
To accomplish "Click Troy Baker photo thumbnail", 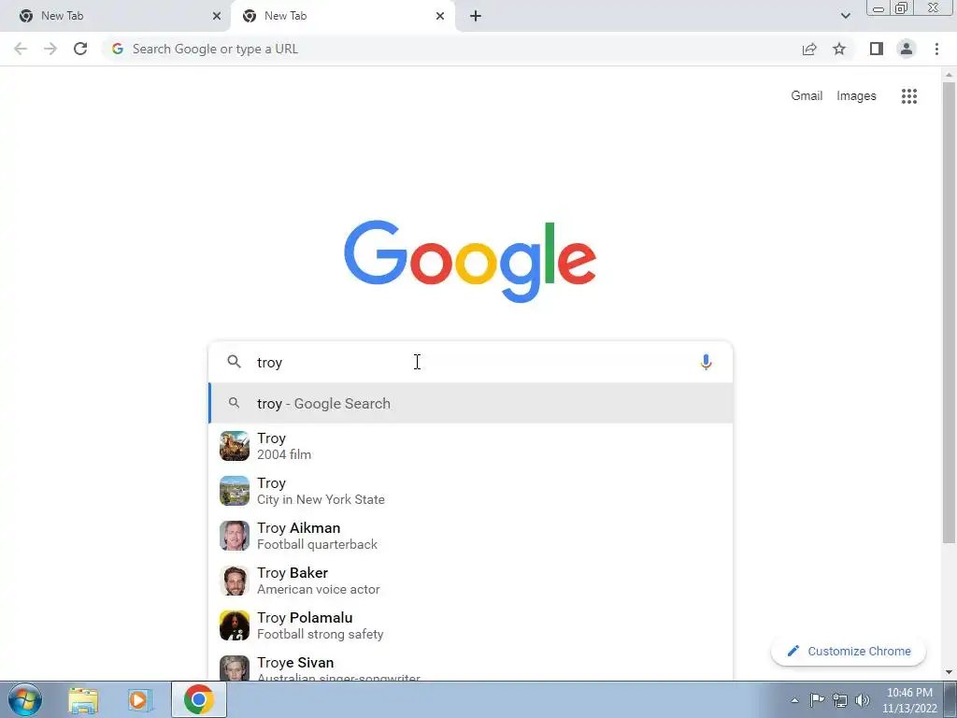I will pos(235,581).
